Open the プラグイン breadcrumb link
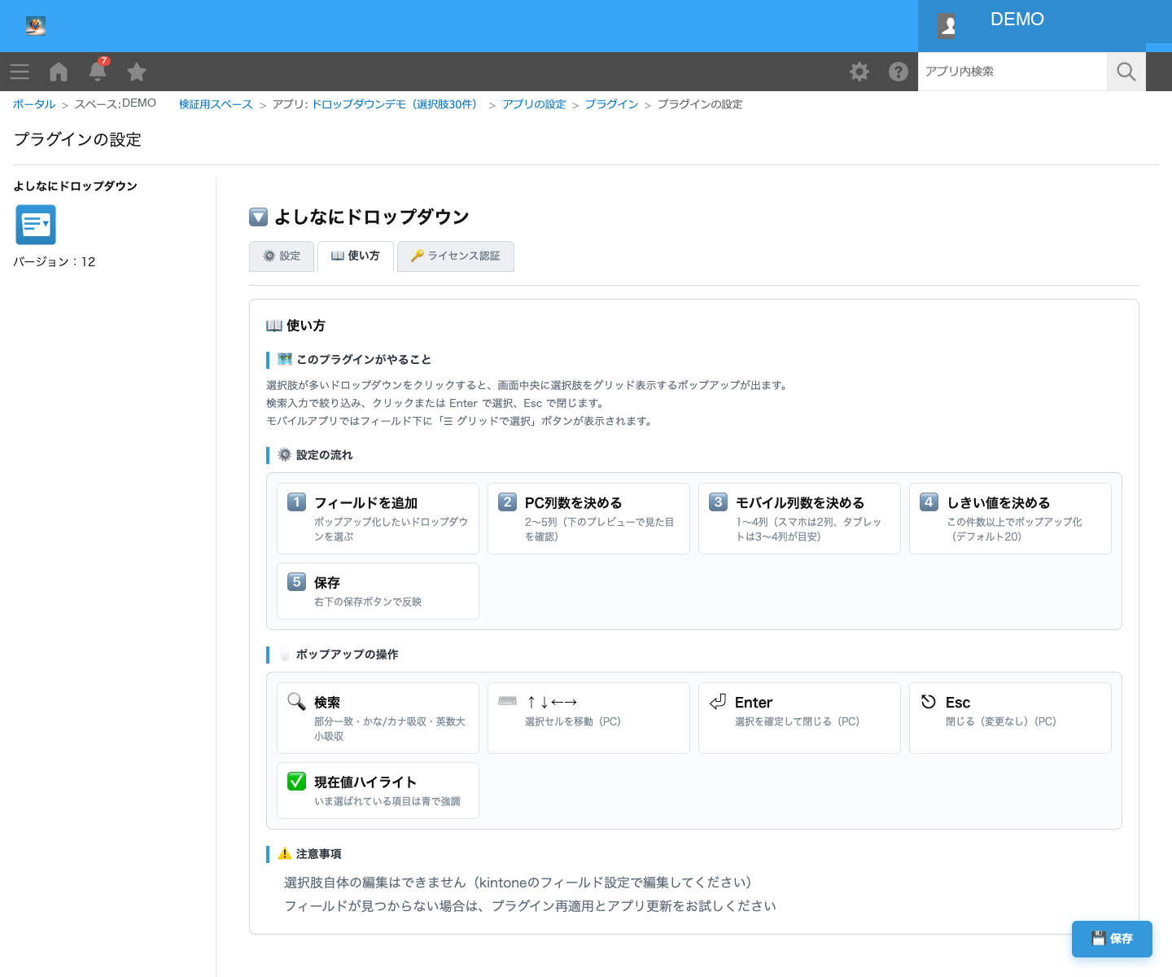Image resolution: width=1172 pixels, height=977 pixels. [x=612, y=104]
